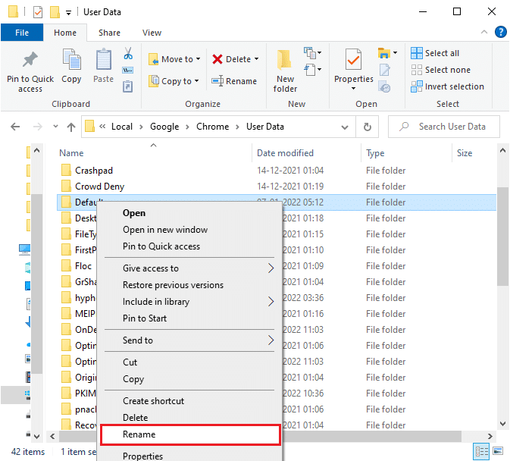Click Select none in the ribbon
This screenshot has width=510, height=461.
(x=441, y=70)
